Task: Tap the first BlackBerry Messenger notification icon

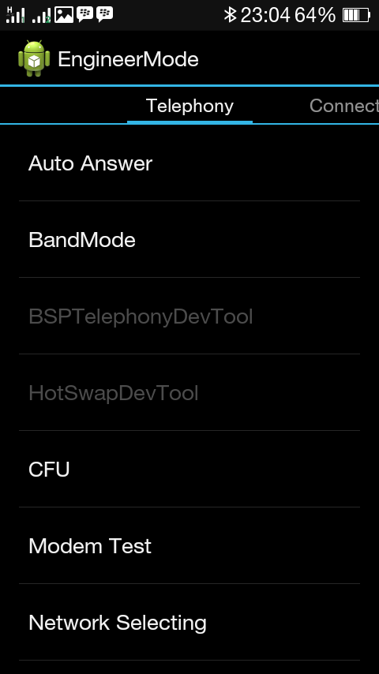Action: [84, 15]
